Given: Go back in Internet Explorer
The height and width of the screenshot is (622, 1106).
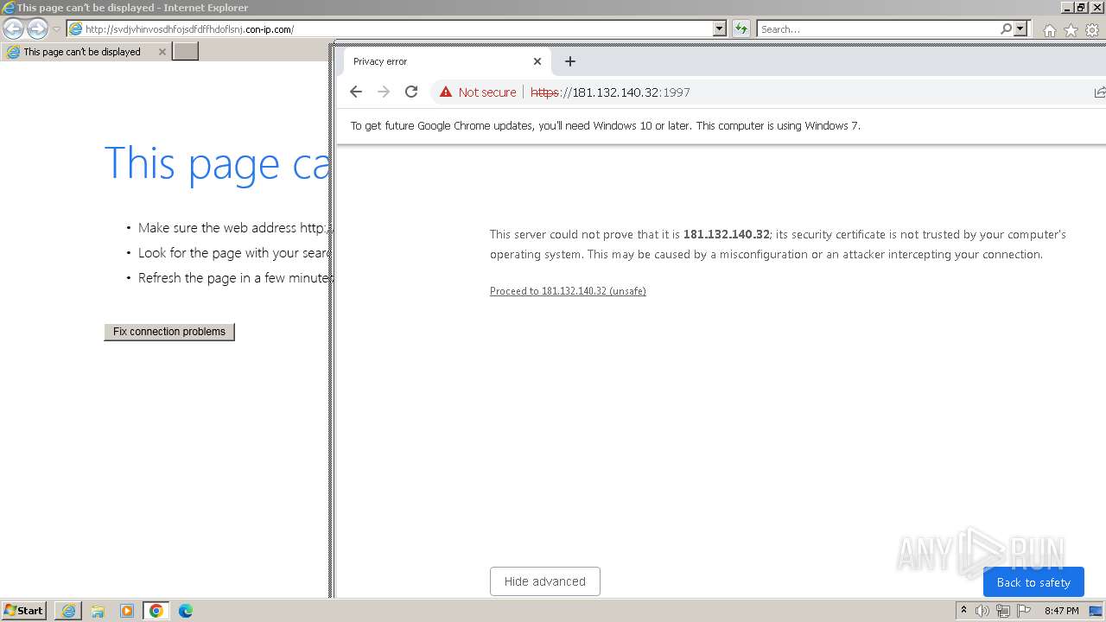Looking at the screenshot, I should click(x=13, y=29).
